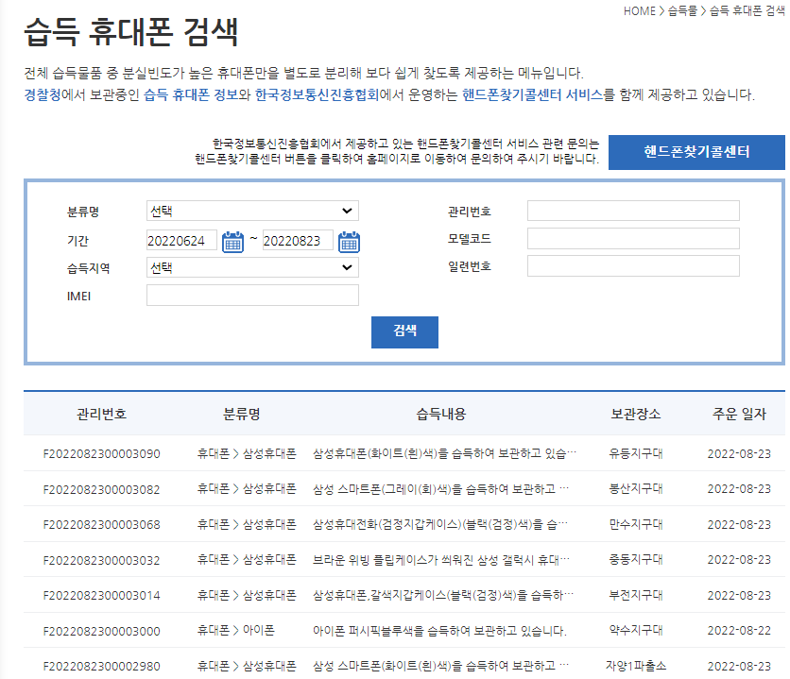Expand the 분류명 선택 dropdown
Viewport: 790px width, 679px height.
point(252,211)
